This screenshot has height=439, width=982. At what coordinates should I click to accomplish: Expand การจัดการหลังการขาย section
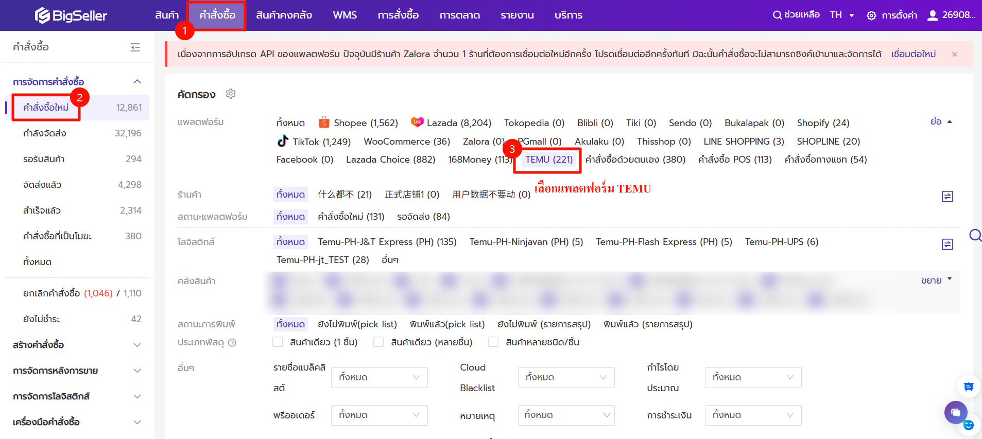[x=137, y=371]
